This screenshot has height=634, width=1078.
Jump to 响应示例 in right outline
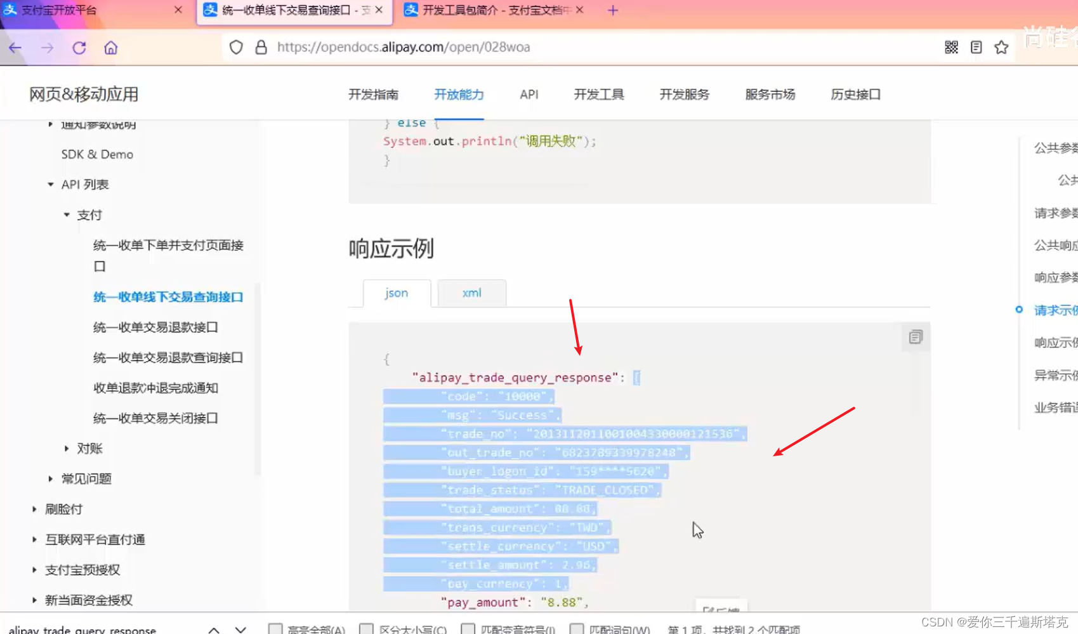[1056, 343]
